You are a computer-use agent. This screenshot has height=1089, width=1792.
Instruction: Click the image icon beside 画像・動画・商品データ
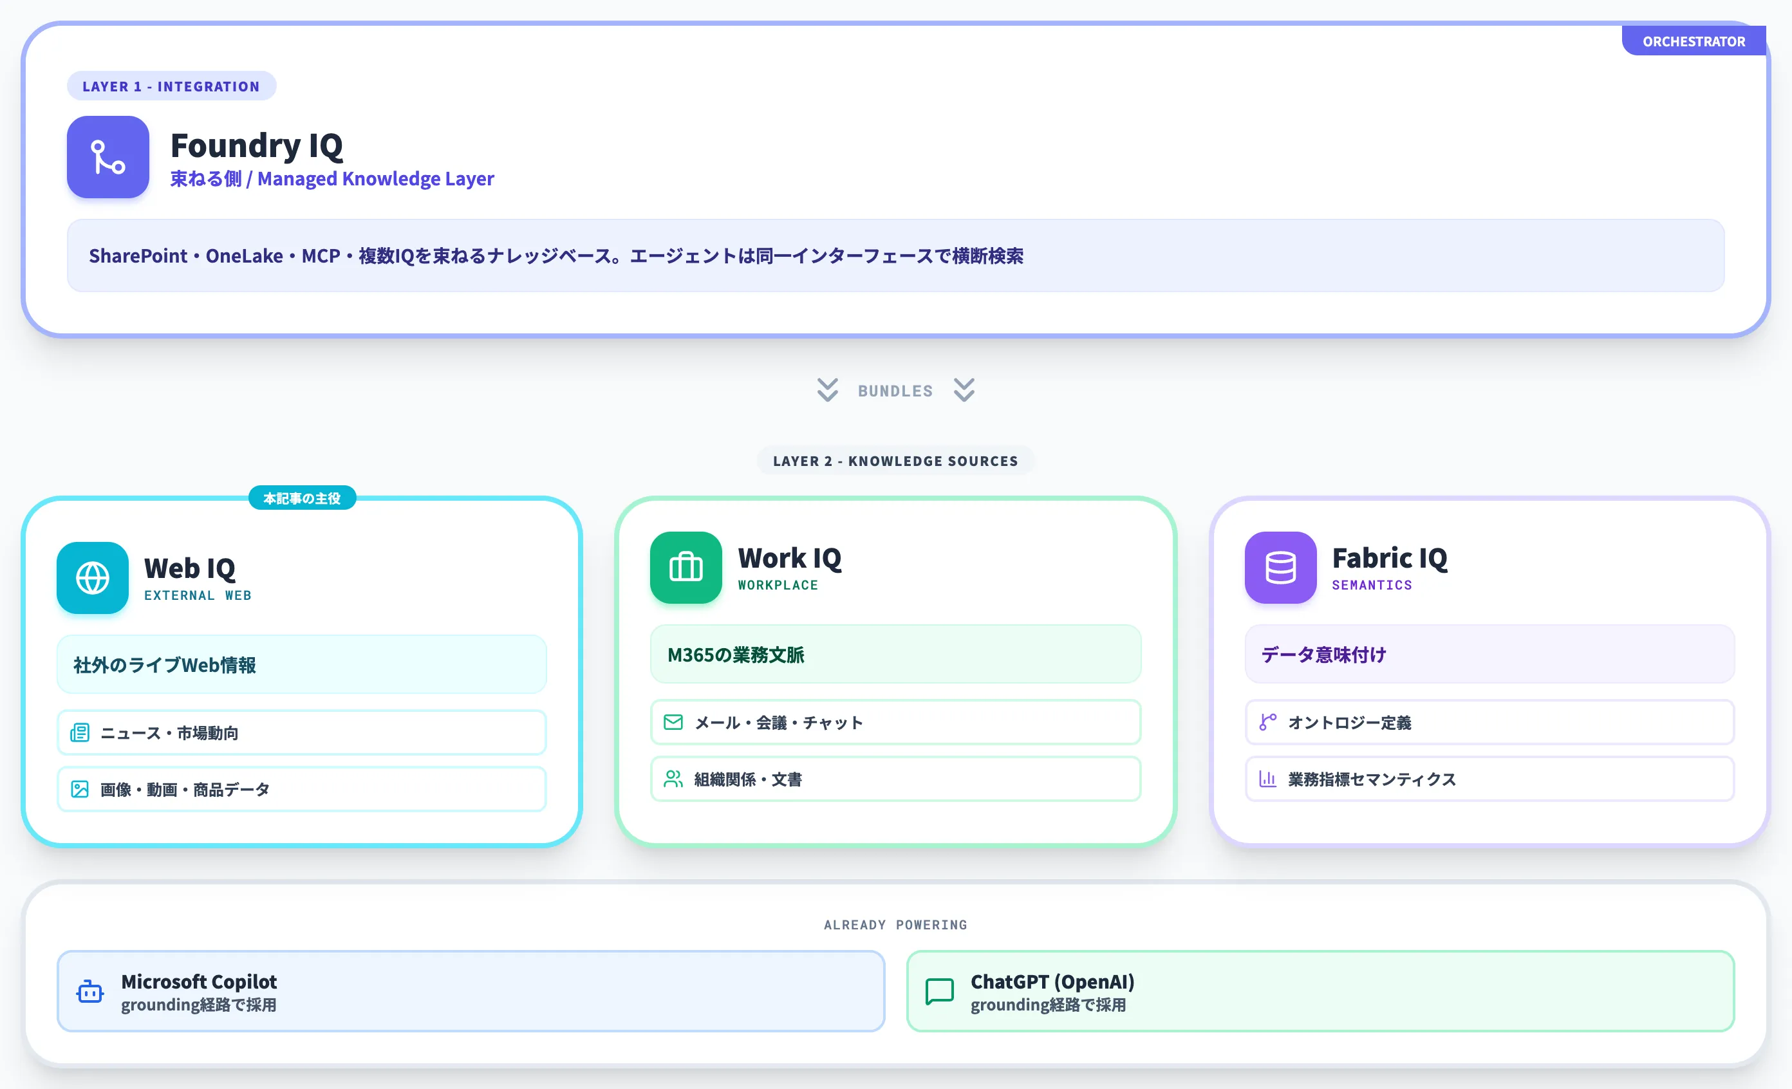coord(80,790)
